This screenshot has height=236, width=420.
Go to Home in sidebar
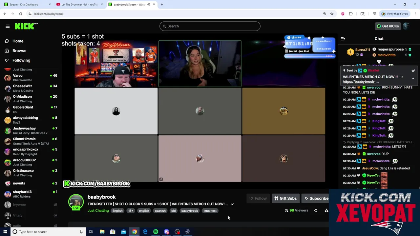click(18, 41)
